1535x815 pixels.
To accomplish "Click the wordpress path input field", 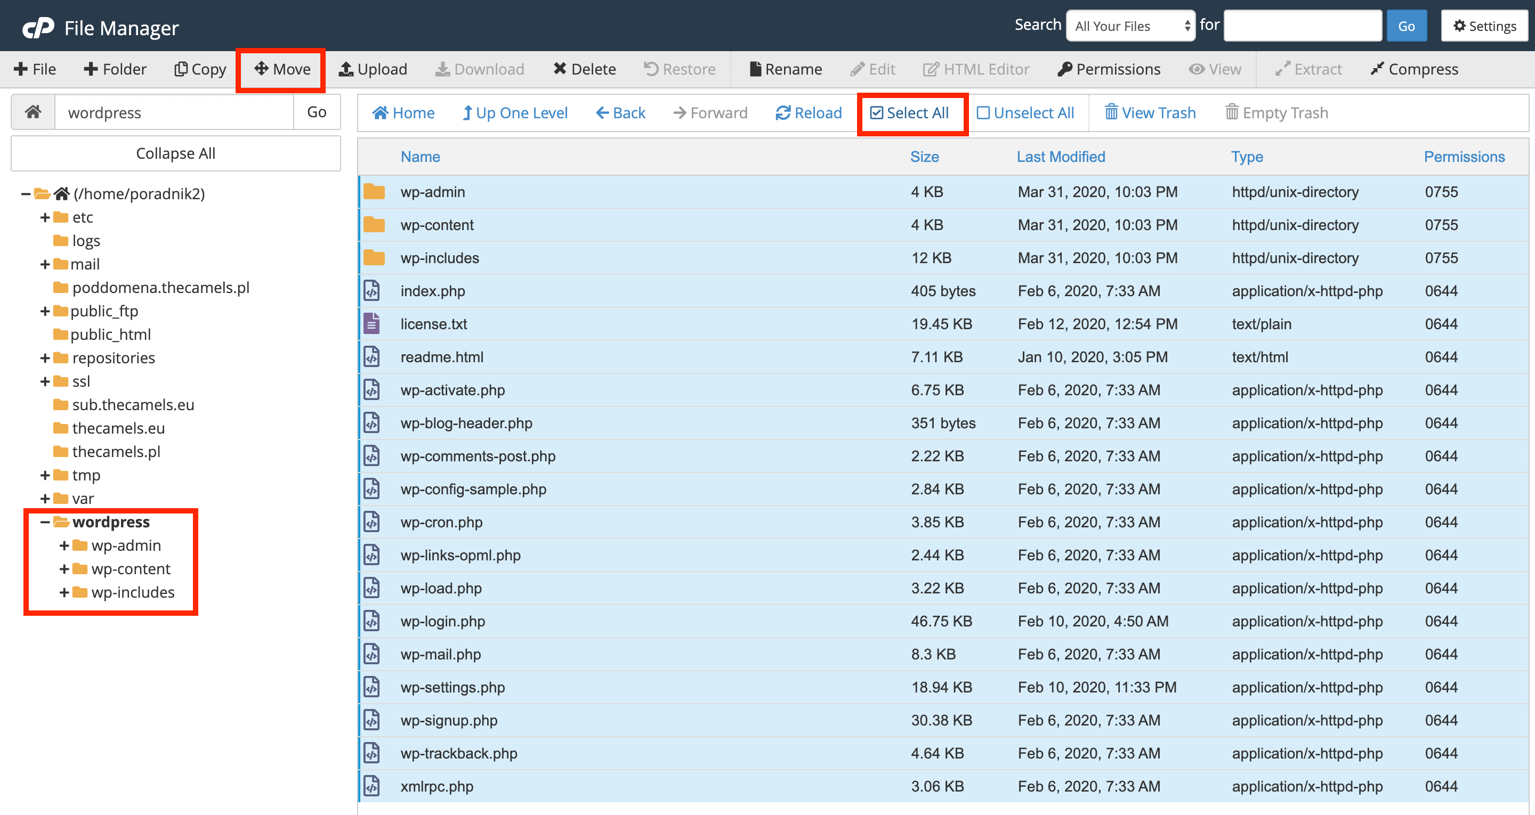I will point(174,112).
